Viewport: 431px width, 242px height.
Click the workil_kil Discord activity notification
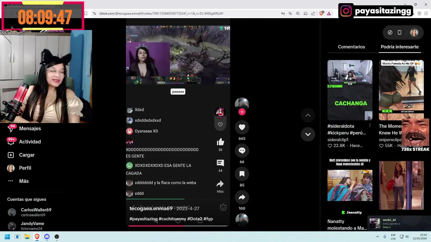(399, 224)
